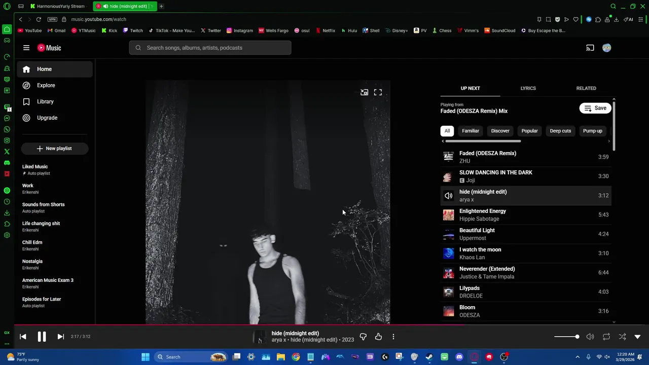
Task: Reload the page
Action: pyautogui.click(x=39, y=19)
